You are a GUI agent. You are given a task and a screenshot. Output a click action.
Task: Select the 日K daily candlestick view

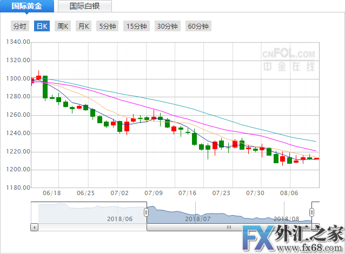(42, 26)
